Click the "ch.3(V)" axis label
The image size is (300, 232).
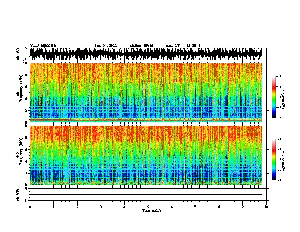coord(18,194)
